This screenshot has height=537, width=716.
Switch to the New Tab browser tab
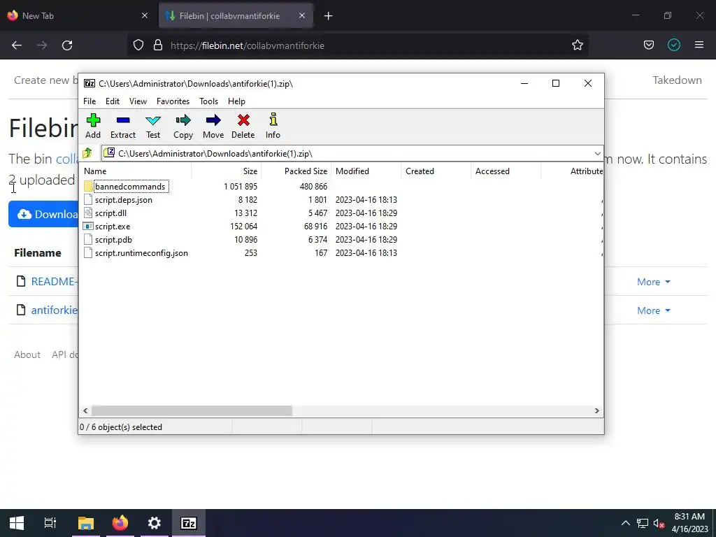[x=78, y=16]
